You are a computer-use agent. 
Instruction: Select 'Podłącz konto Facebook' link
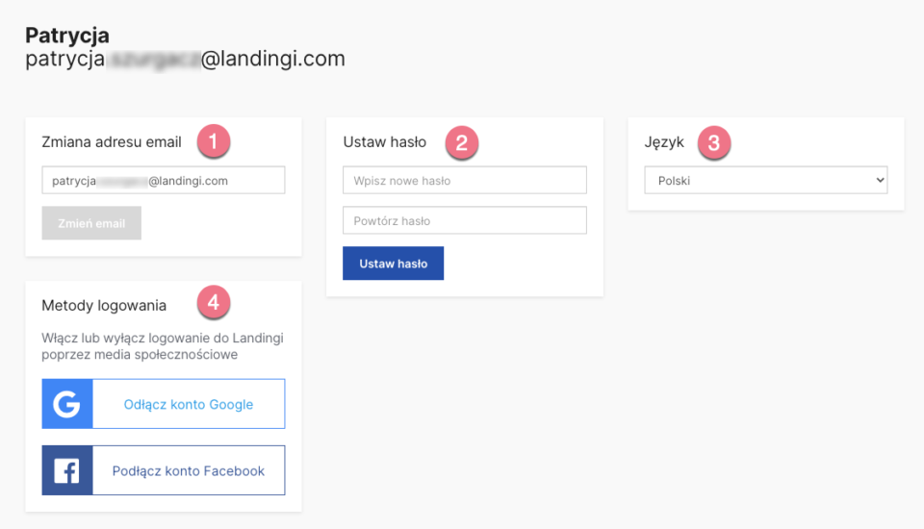point(189,470)
